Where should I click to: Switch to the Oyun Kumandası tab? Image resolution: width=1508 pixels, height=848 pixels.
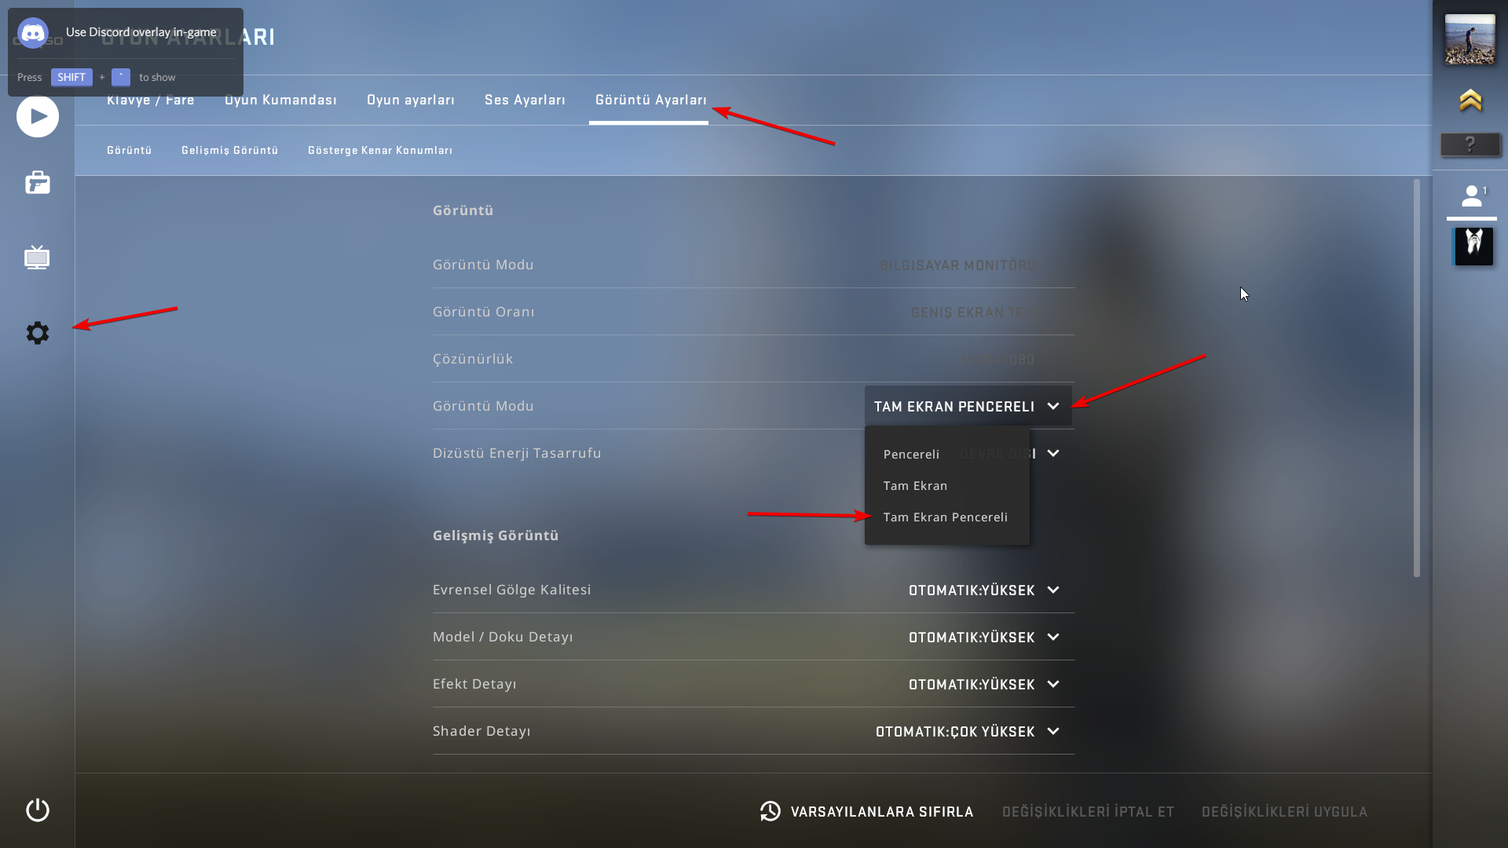[280, 100]
